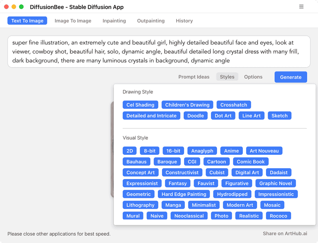Go to the Outpainting tab
Screen dimensions: 318x243
(151, 21)
